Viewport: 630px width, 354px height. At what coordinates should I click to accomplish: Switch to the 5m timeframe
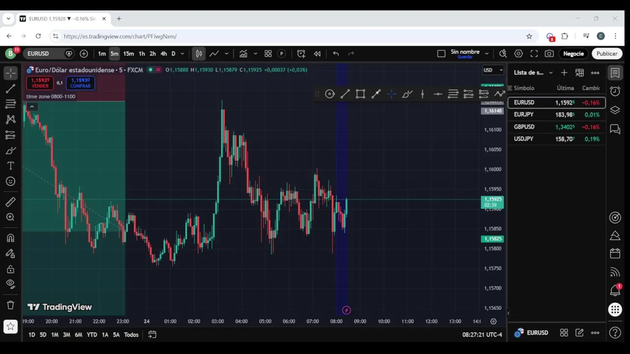tap(114, 54)
